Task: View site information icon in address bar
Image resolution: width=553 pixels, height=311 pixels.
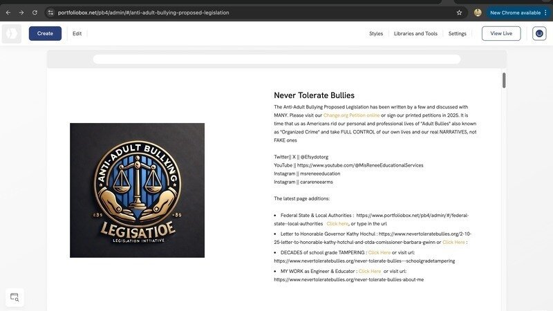Action: coord(50,12)
